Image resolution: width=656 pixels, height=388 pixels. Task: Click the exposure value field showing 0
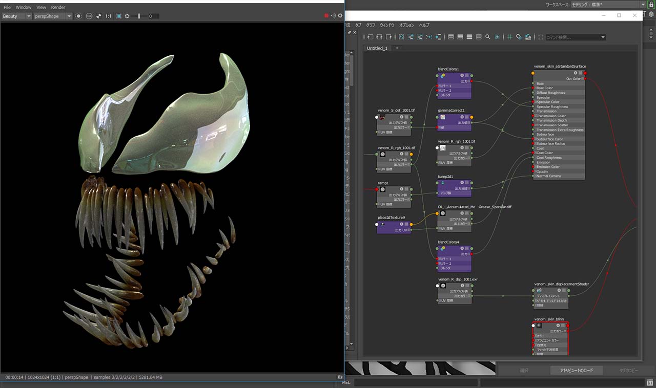click(153, 16)
